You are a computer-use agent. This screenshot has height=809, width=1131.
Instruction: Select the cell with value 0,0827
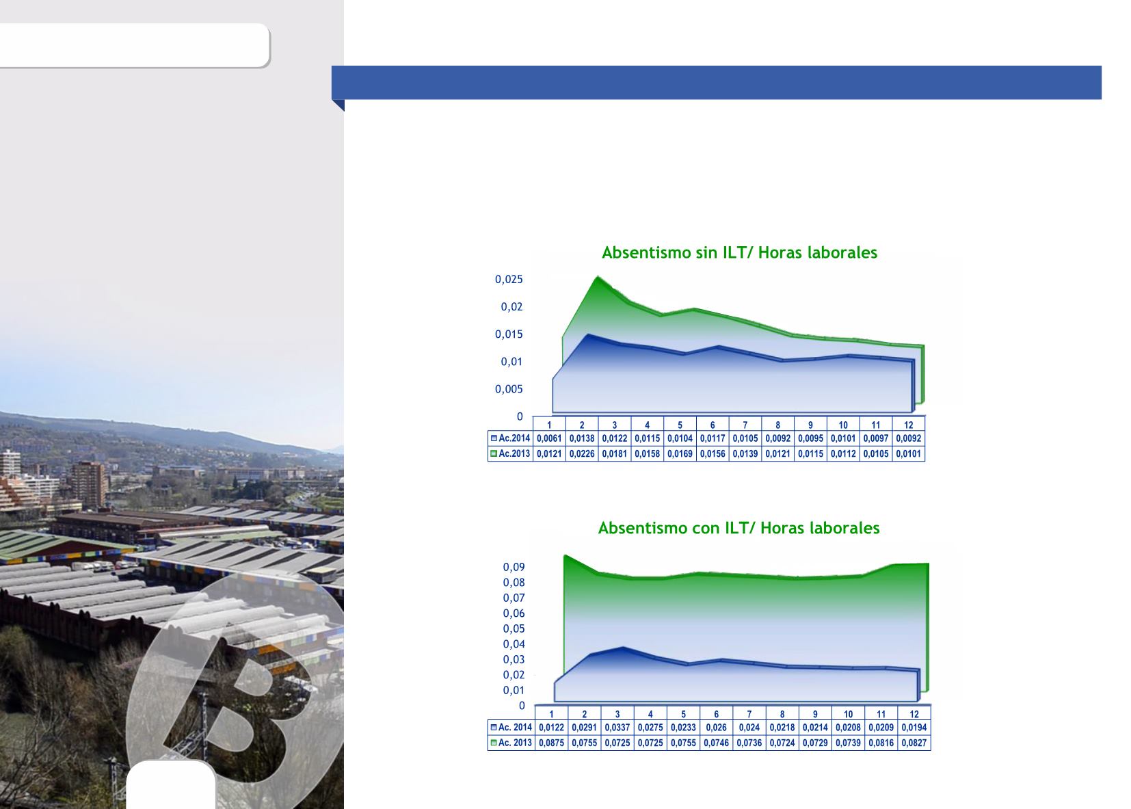pos(914,743)
